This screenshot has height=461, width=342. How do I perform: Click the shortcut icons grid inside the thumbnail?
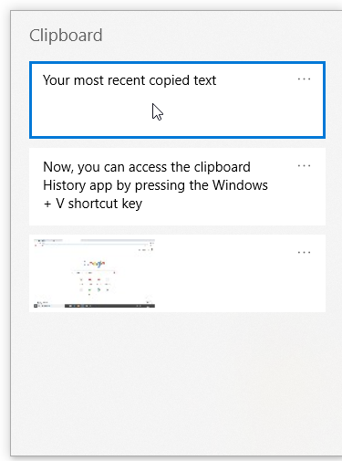click(95, 285)
